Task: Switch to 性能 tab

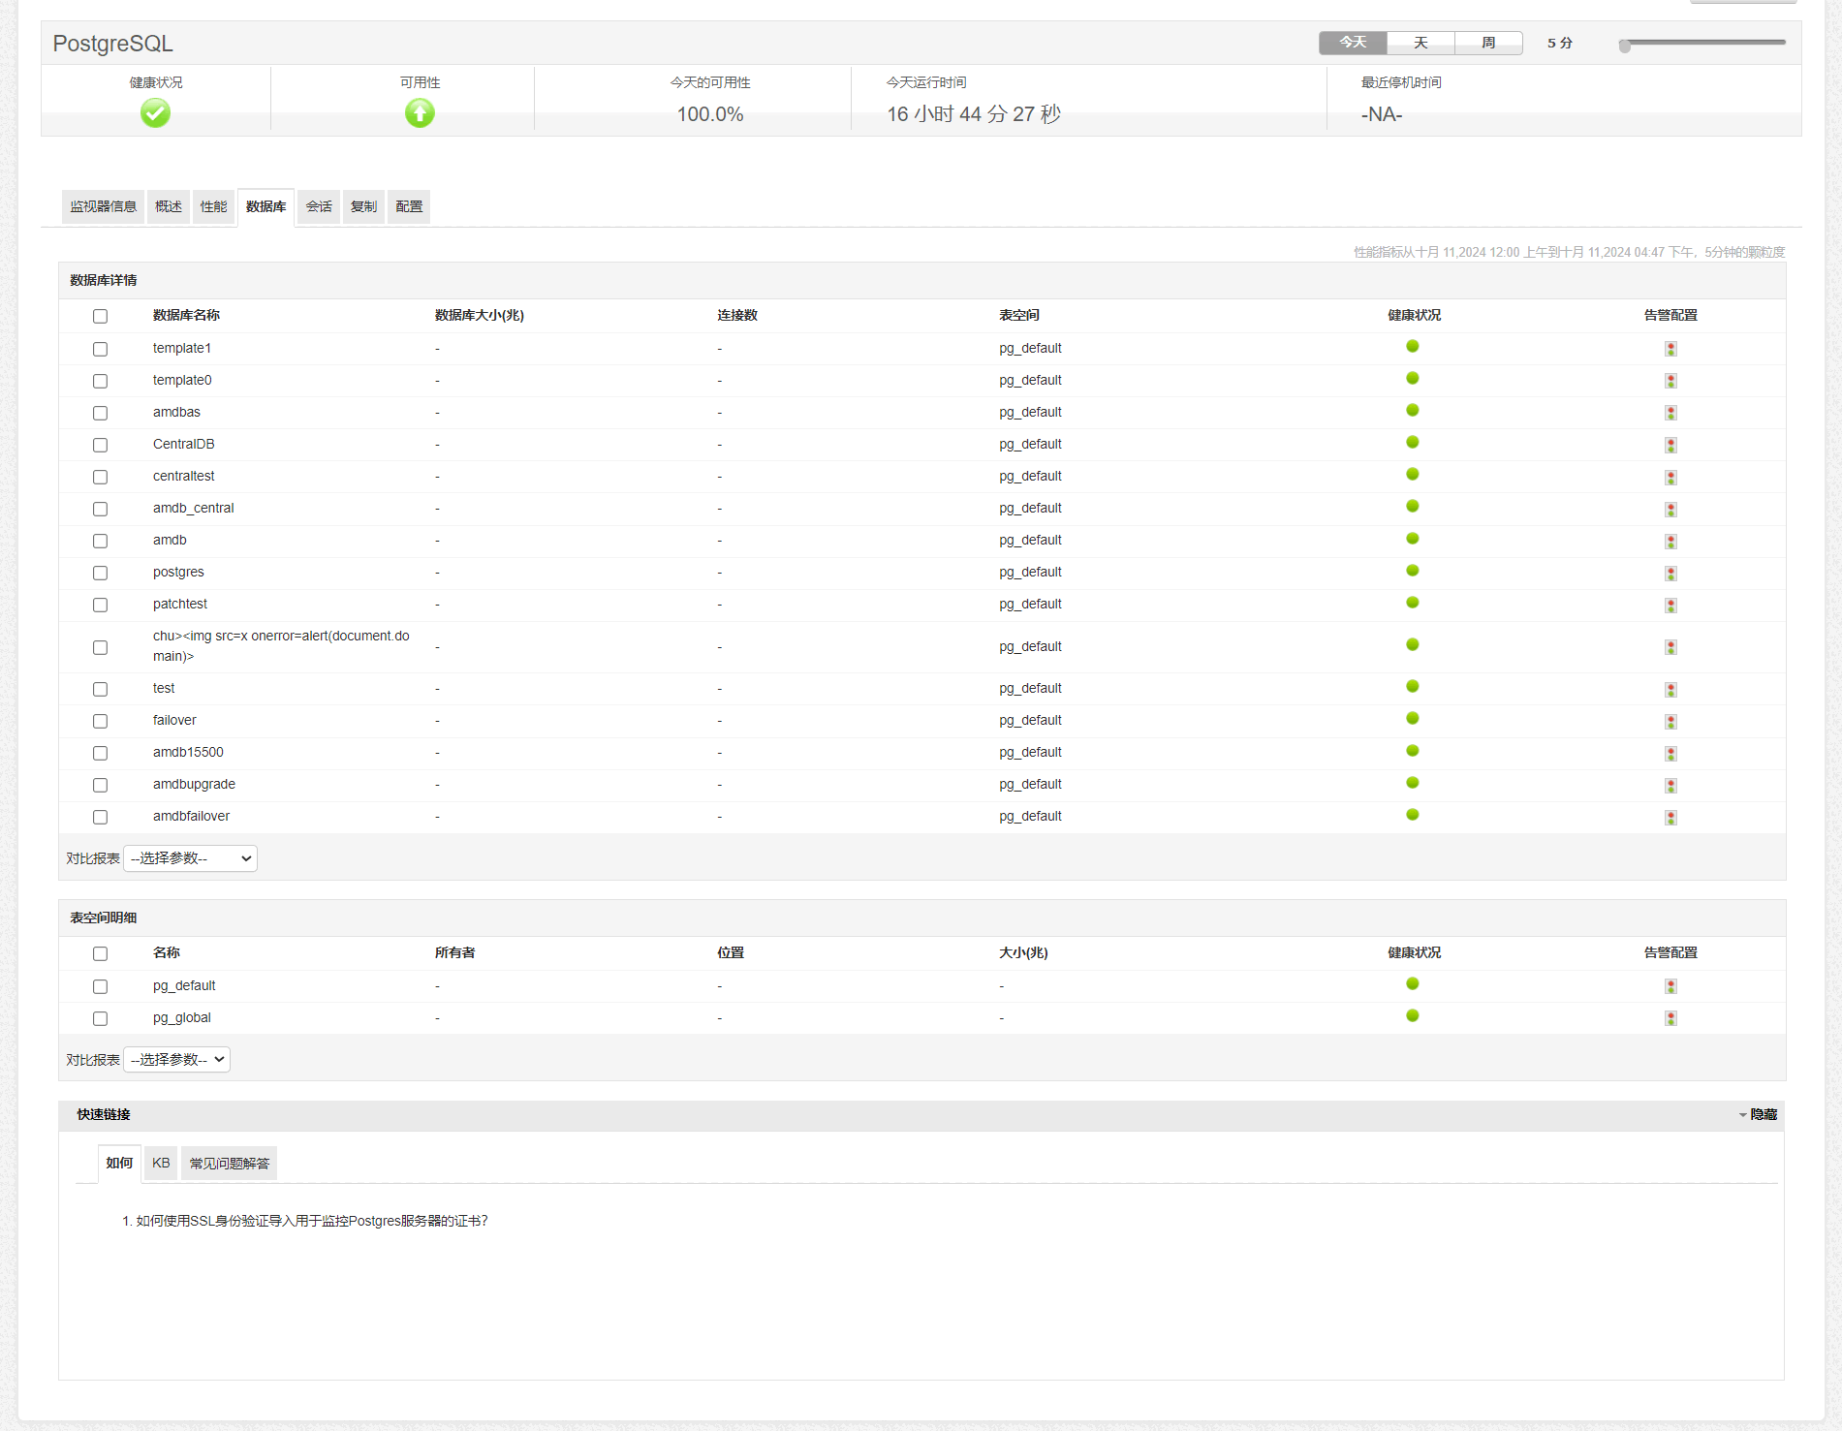Action: [213, 206]
